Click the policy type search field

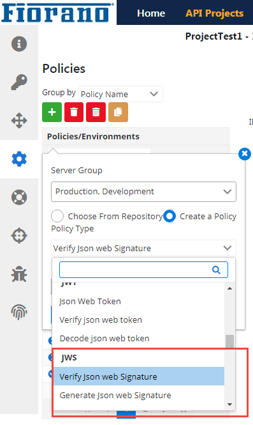143,270
